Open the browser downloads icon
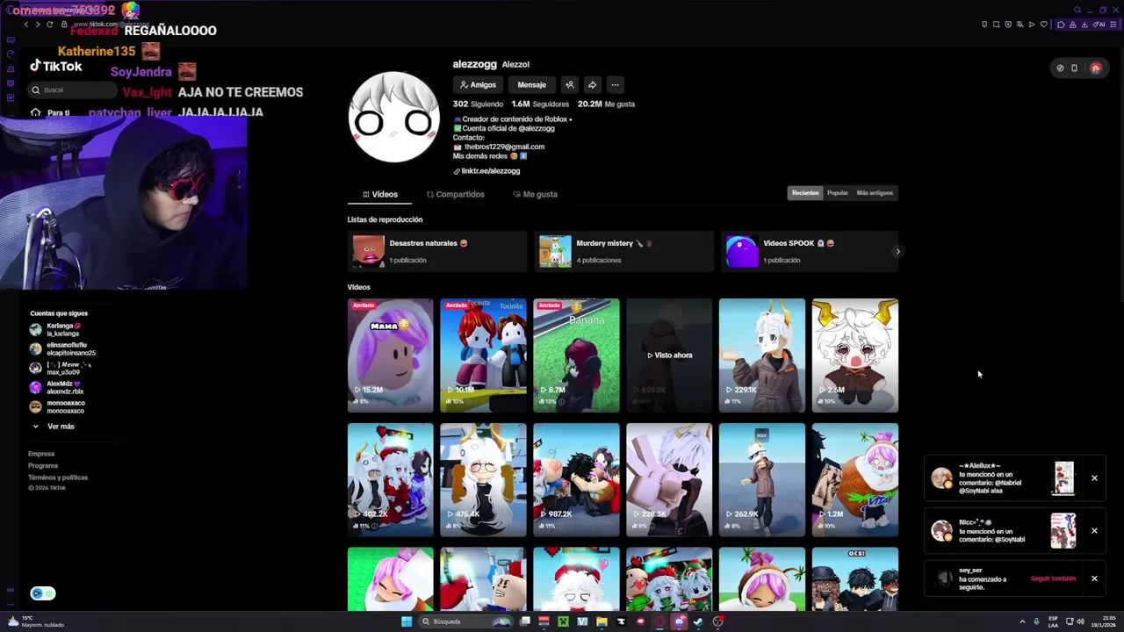Image resolution: width=1124 pixels, height=632 pixels. tap(1084, 25)
